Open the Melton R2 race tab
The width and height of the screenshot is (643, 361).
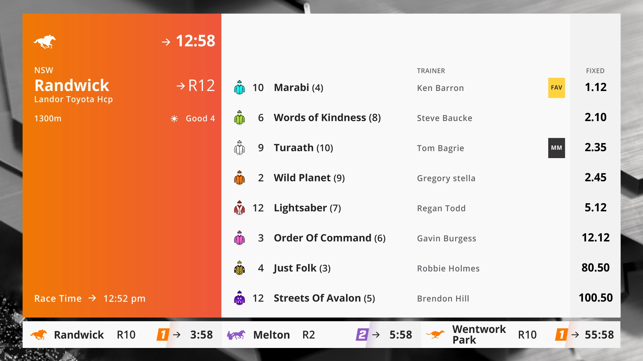tap(321, 335)
